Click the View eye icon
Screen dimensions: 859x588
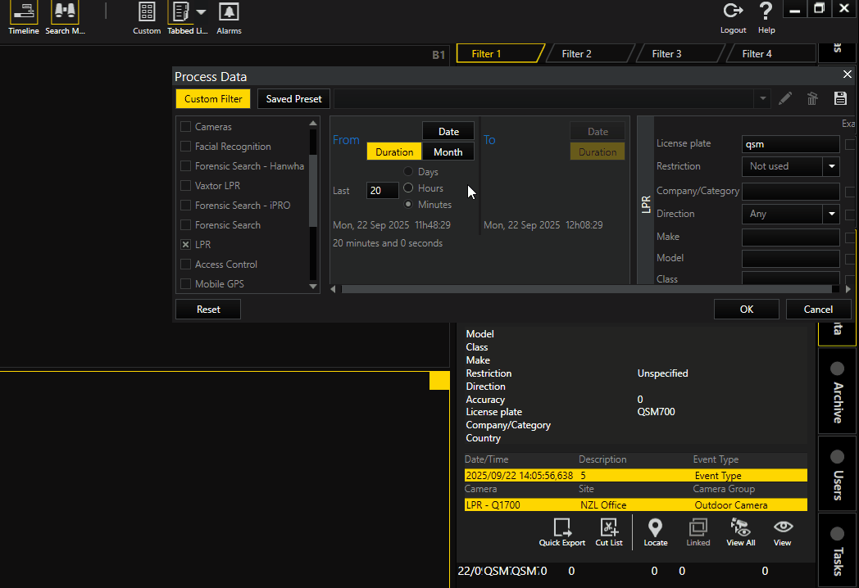point(782,528)
